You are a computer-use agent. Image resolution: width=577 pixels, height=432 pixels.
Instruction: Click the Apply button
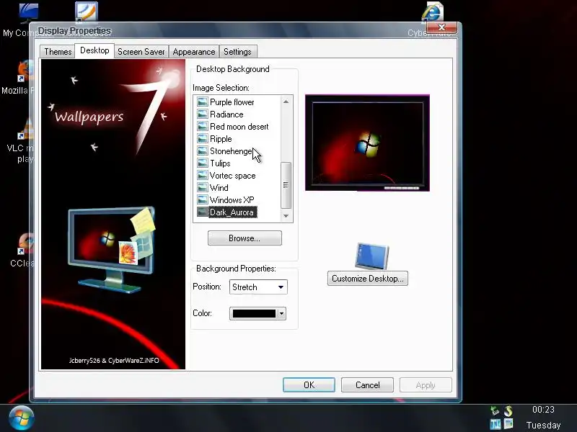(x=426, y=385)
